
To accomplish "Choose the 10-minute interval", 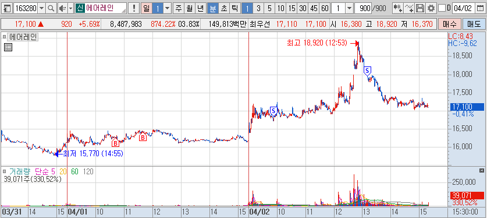I will [x=281, y=8].
